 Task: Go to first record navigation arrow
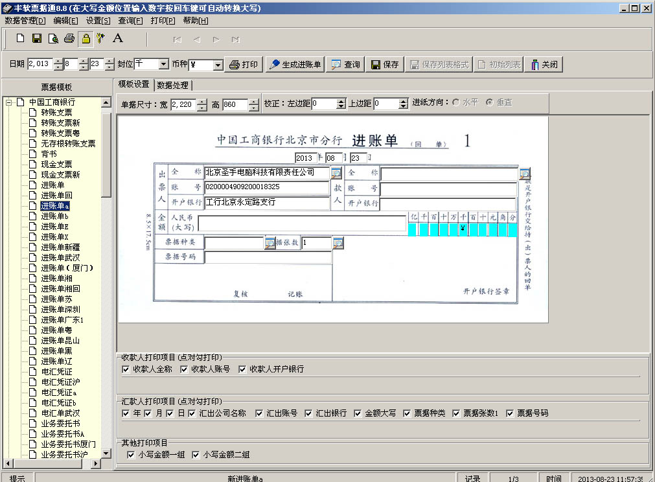pos(177,40)
